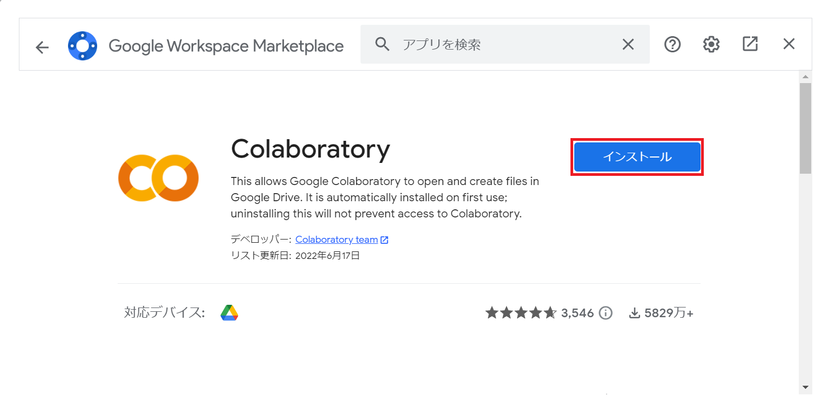Viewport: 829px width, 410px height.
Task: Click the search magnifier icon
Action: 382,44
